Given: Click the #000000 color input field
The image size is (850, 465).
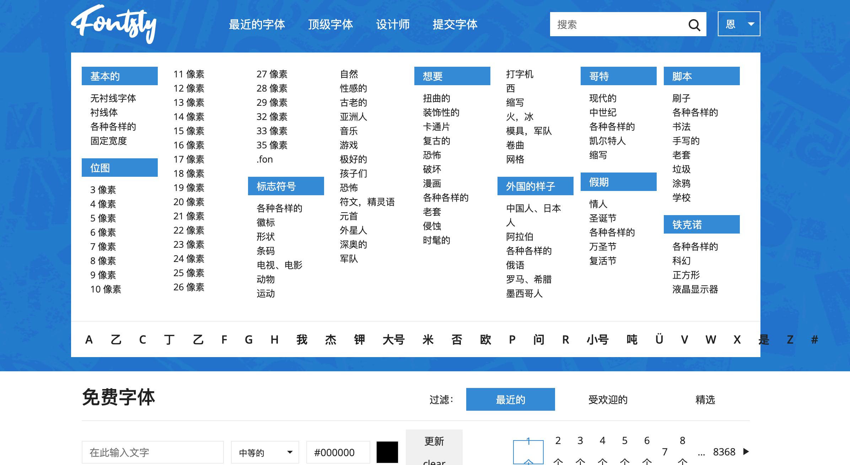Looking at the screenshot, I should coord(338,452).
